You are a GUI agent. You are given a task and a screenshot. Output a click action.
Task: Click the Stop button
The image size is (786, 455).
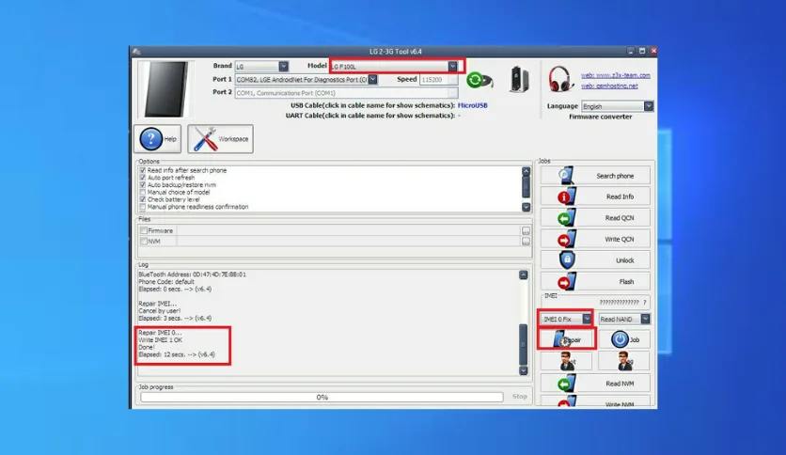tap(519, 397)
